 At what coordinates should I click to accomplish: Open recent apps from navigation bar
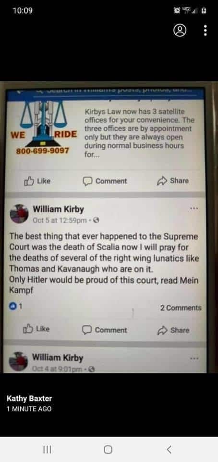point(48,449)
